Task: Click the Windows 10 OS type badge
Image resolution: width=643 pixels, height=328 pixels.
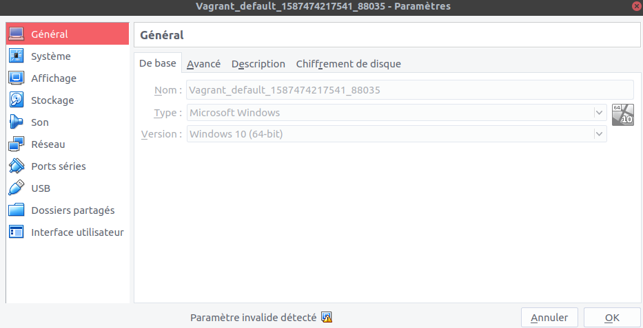Action: click(622, 115)
